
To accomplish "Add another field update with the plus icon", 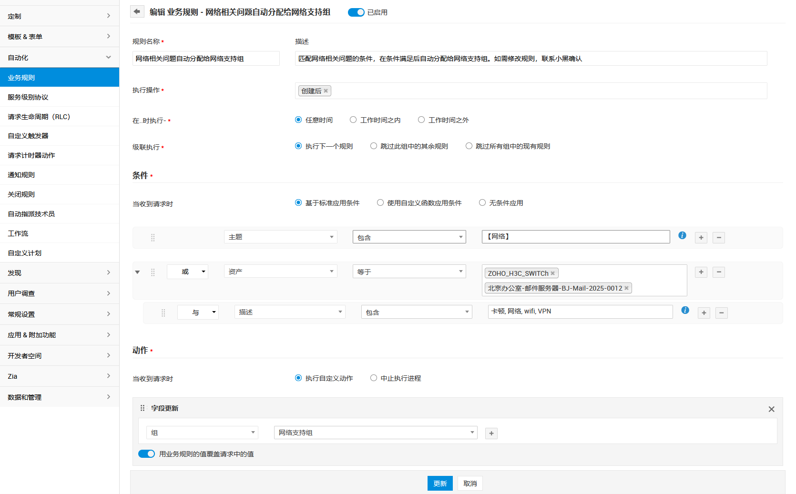I will pyautogui.click(x=491, y=433).
